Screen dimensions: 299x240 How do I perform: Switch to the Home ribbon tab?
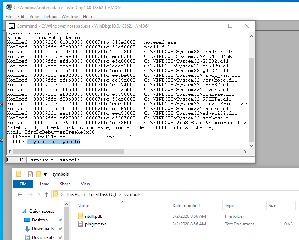pos(44,184)
